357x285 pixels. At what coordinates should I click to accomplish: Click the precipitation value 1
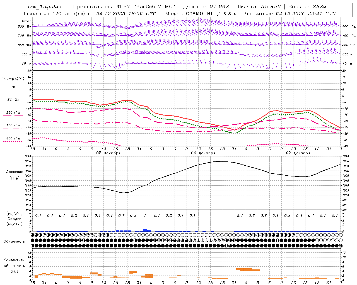click(145, 216)
